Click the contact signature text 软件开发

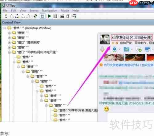126,43
